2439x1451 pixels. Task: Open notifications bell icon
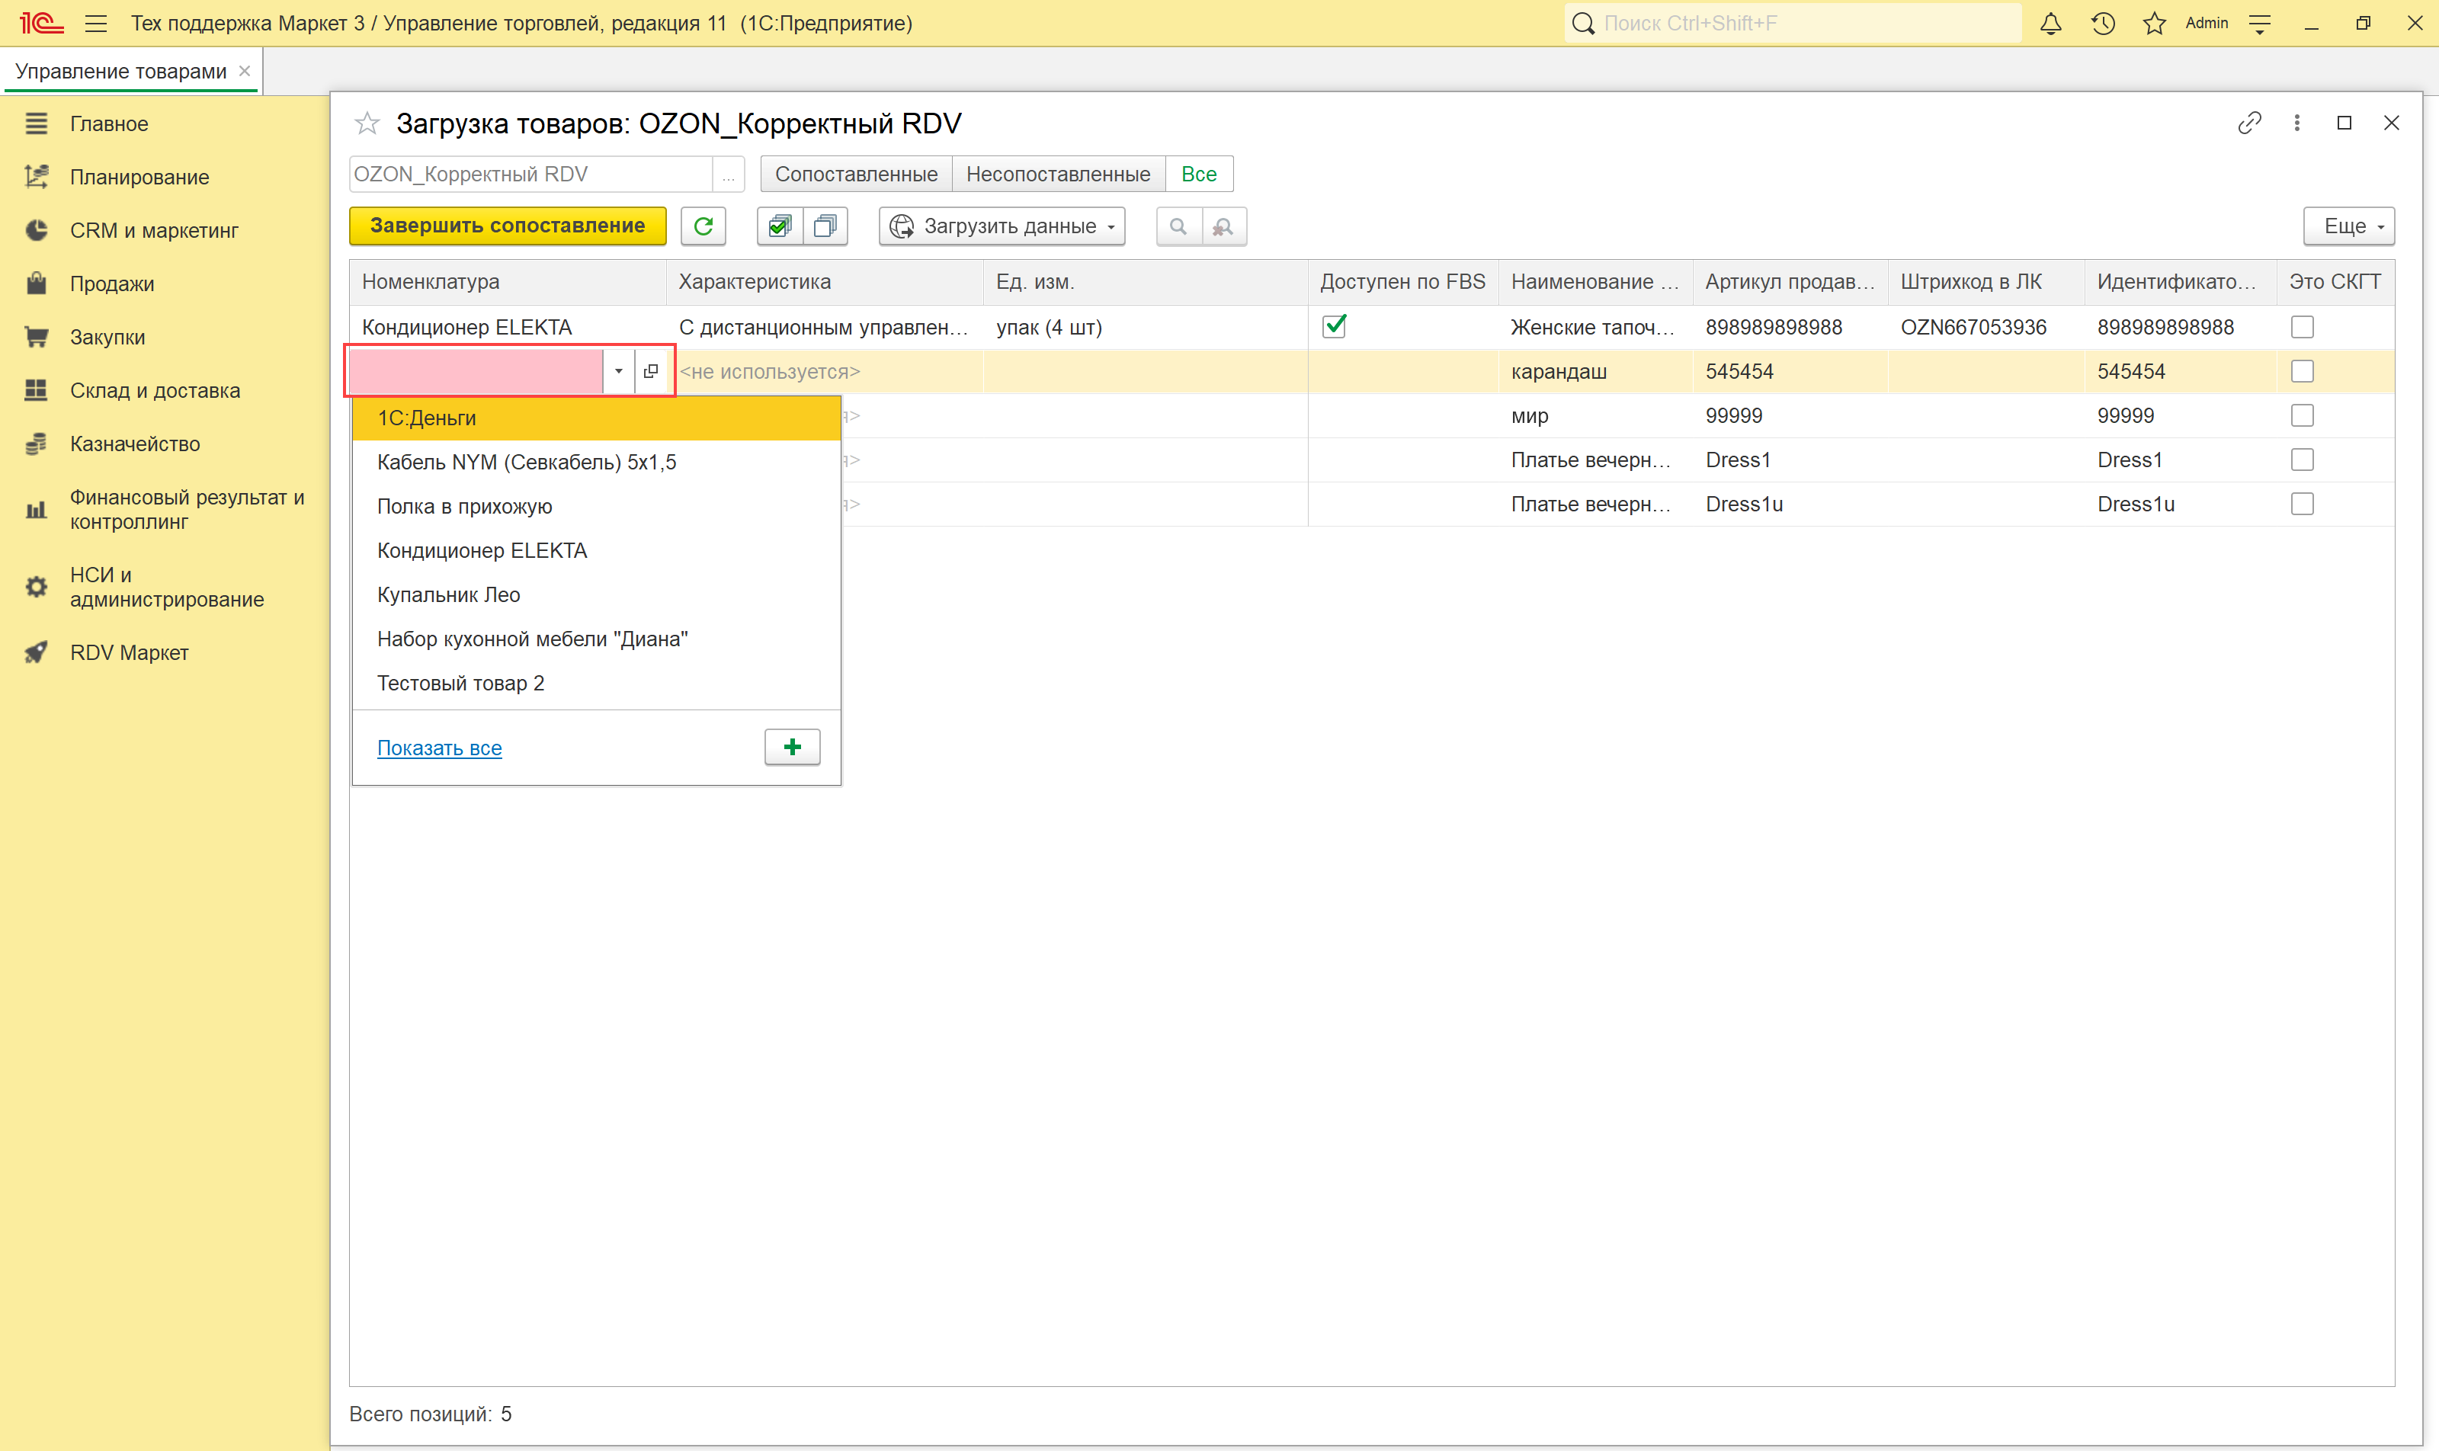click(x=2051, y=24)
